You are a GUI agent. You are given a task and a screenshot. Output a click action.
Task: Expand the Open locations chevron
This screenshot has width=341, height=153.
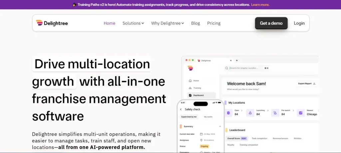[242, 111]
